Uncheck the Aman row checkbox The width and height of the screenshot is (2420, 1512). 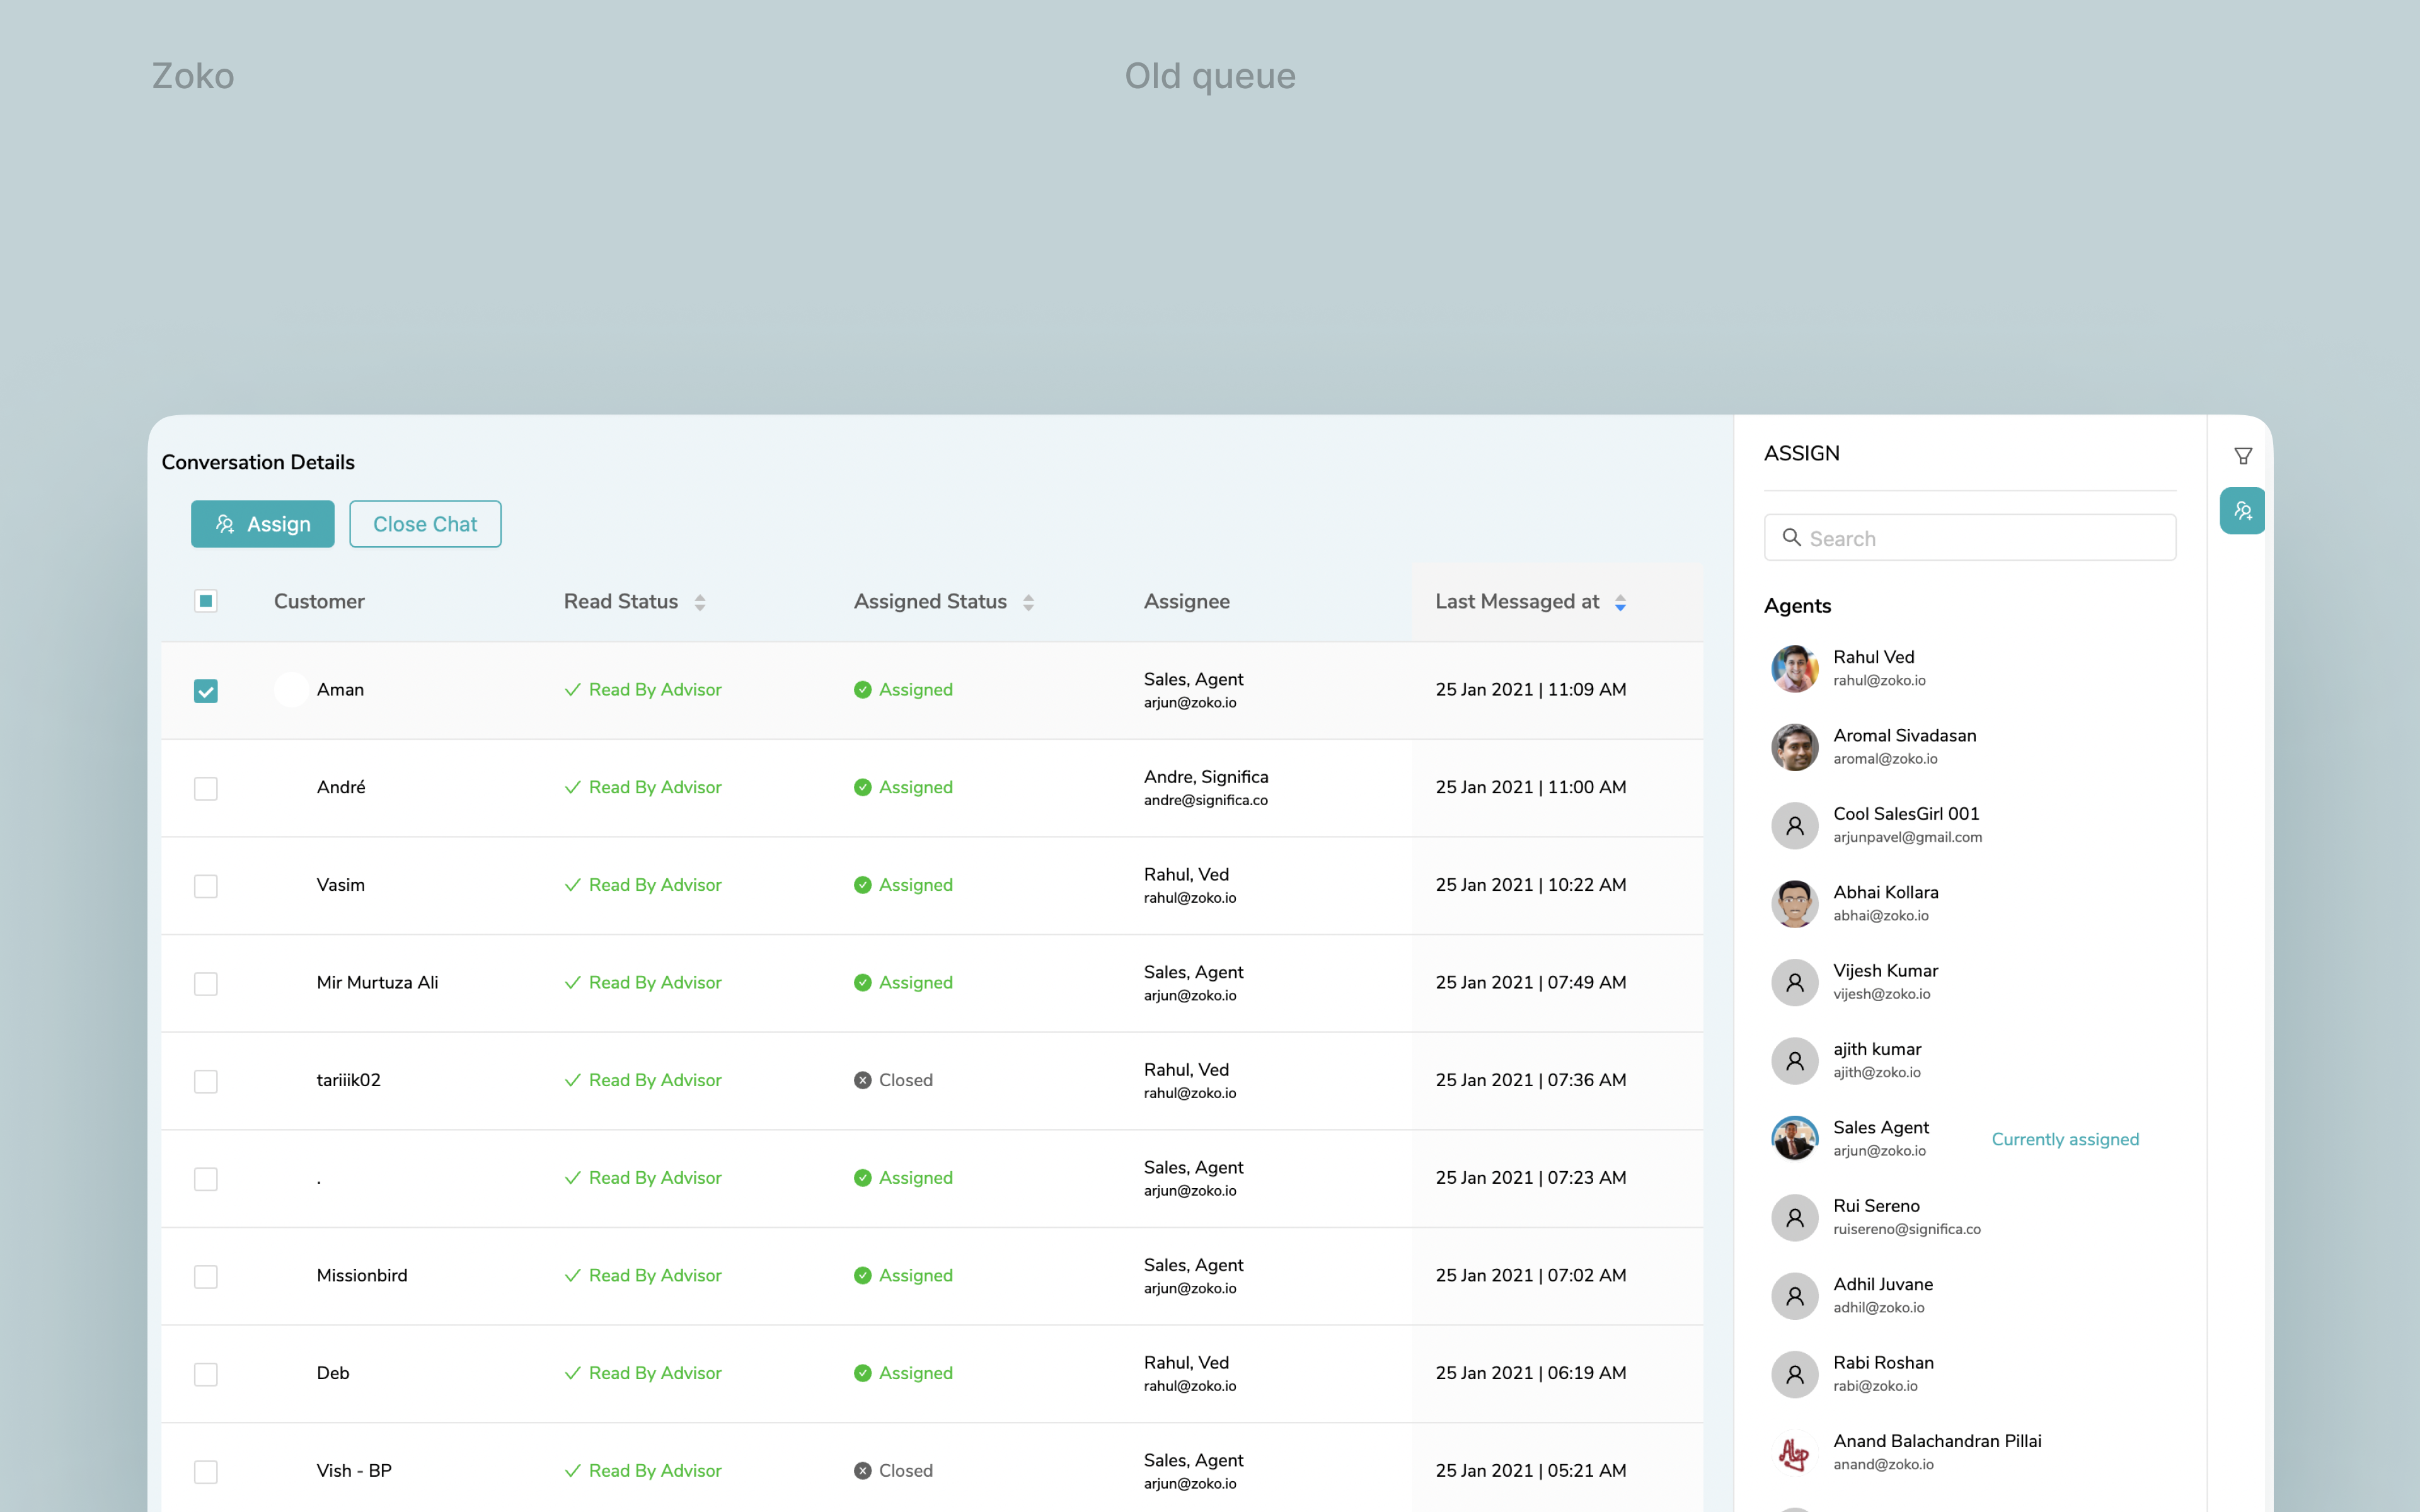tap(205, 691)
